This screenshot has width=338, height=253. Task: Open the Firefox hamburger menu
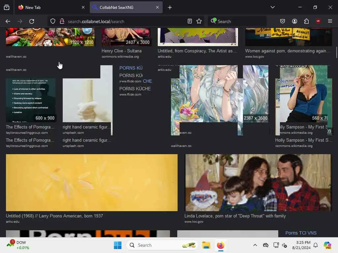(x=330, y=21)
